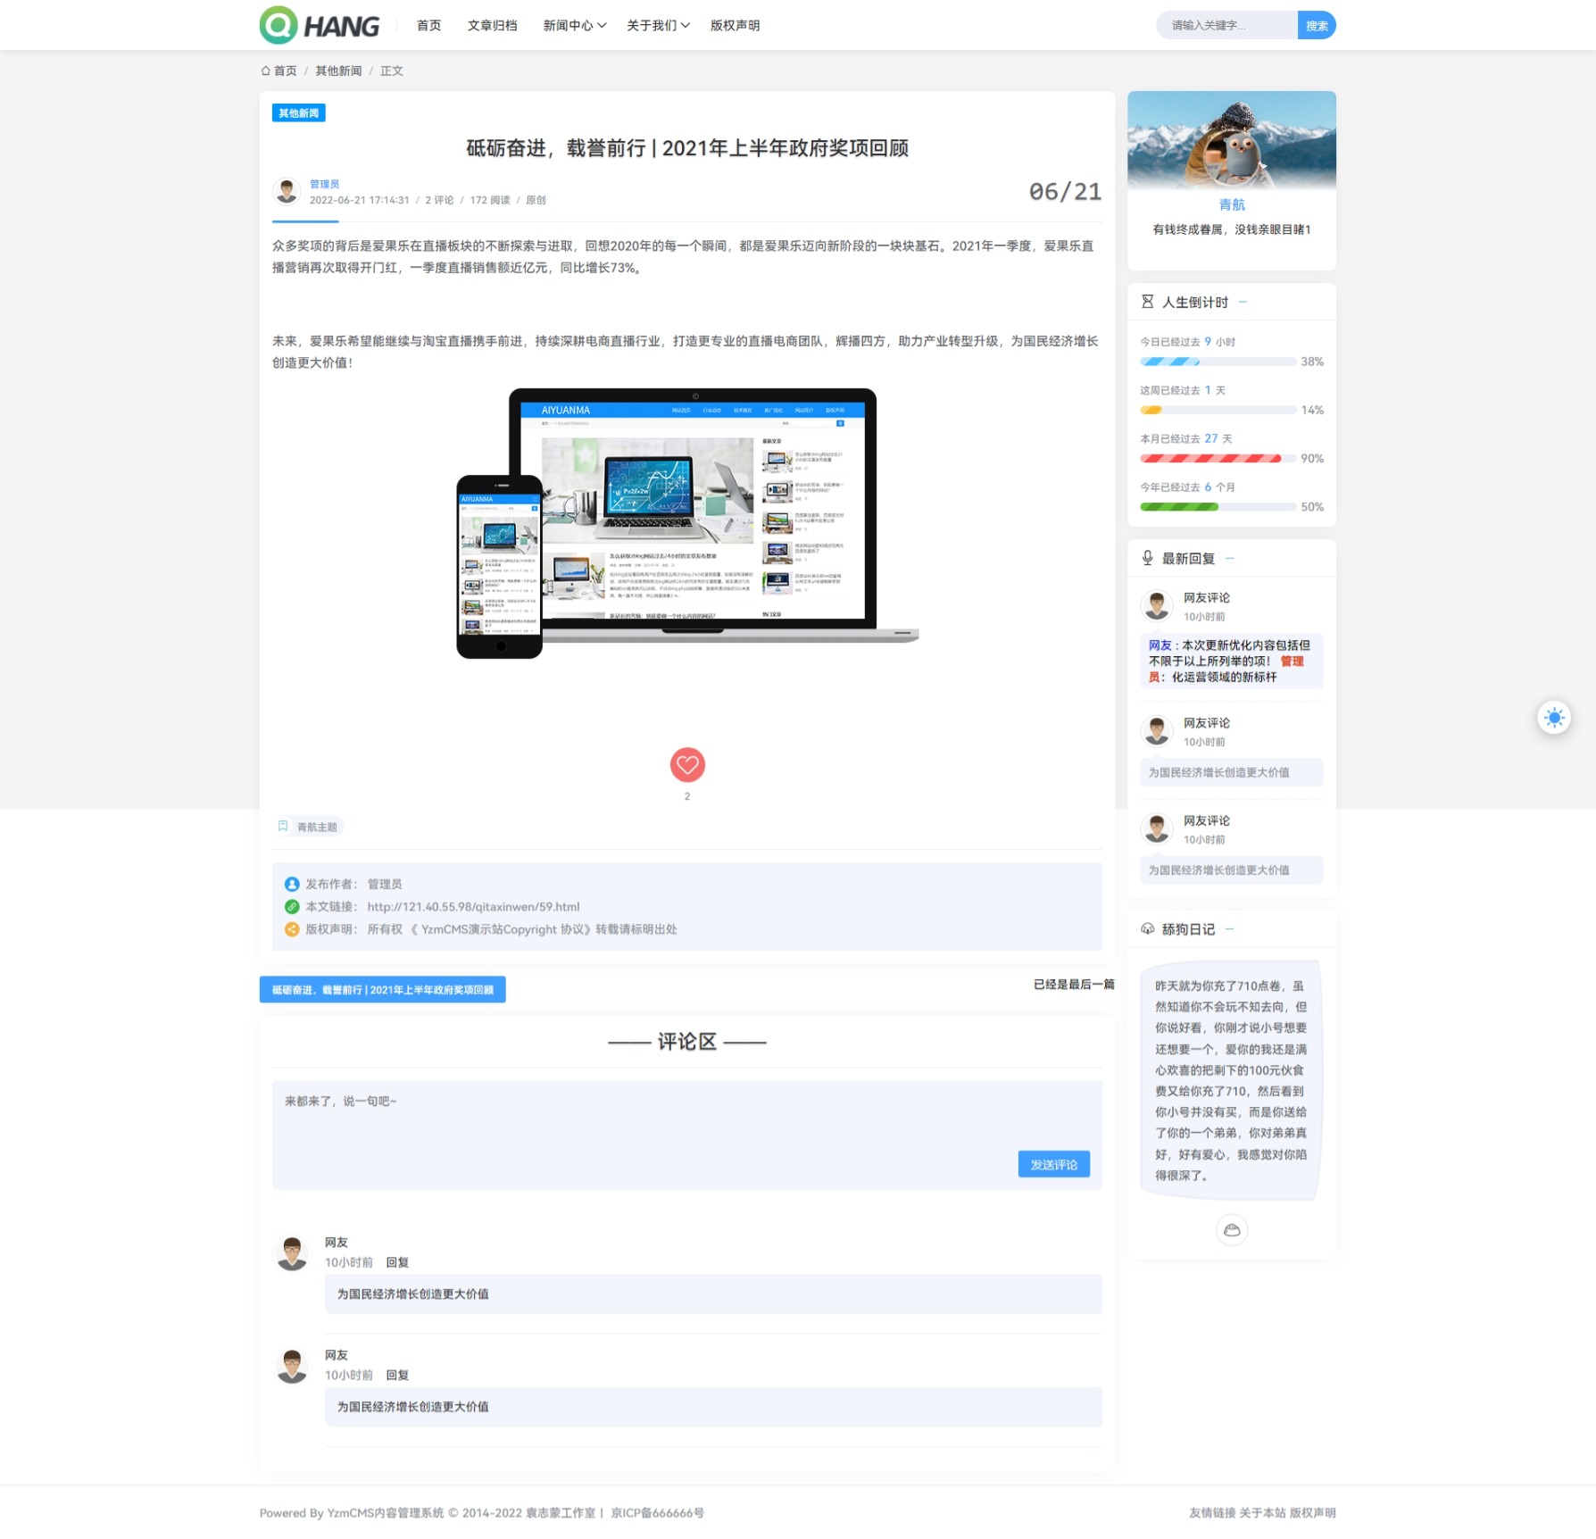Click avatar of the third sidebar 网友评论

click(x=1157, y=829)
